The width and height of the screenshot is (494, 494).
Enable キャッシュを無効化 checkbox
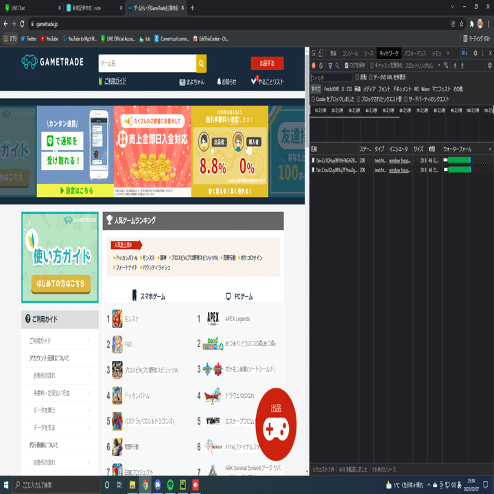click(x=372, y=66)
